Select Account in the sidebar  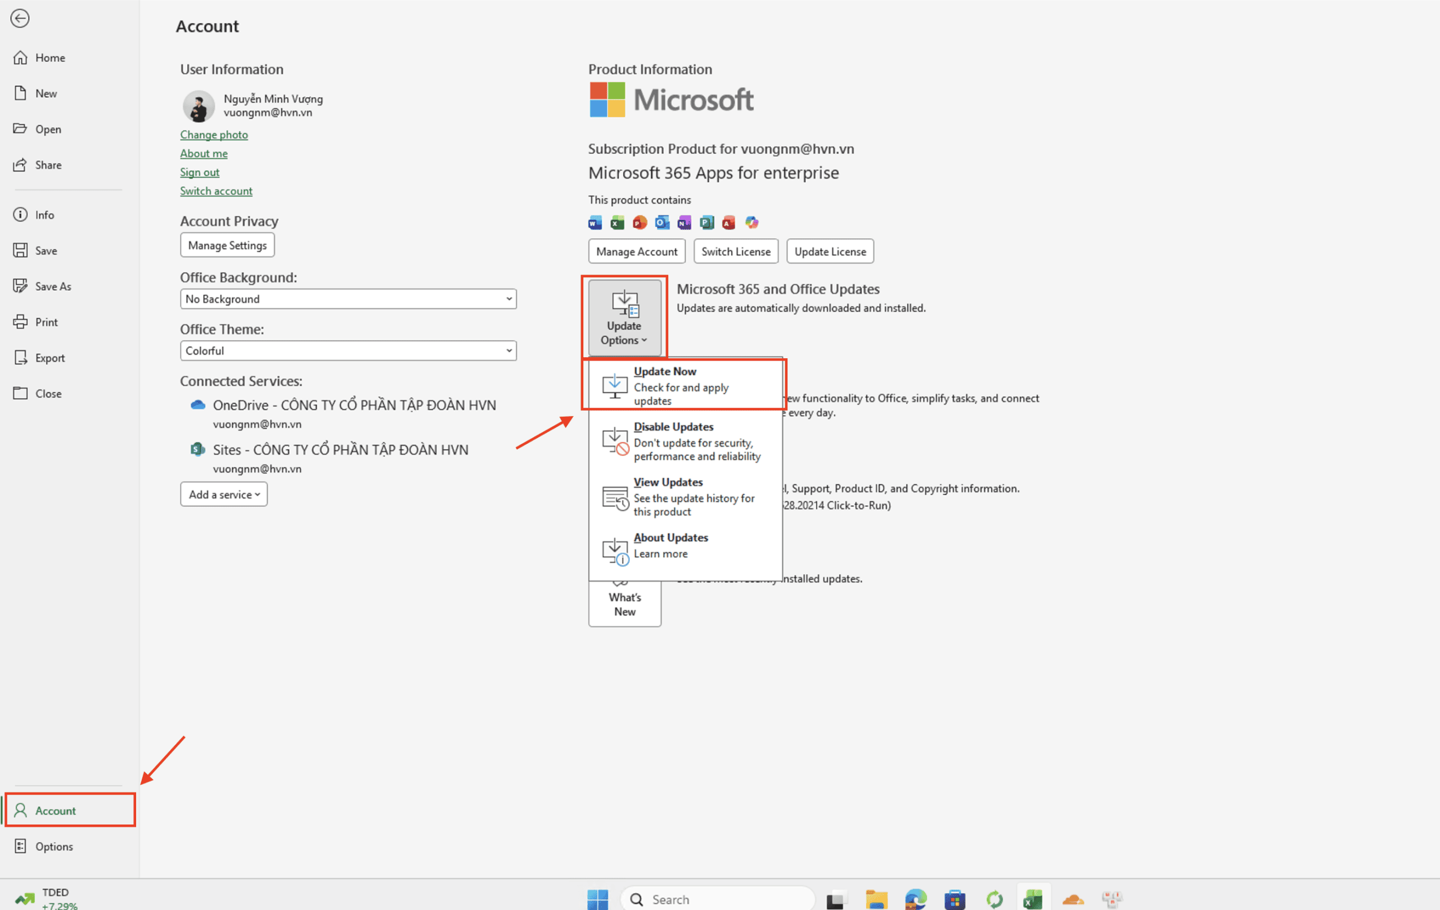click(70, 810)
